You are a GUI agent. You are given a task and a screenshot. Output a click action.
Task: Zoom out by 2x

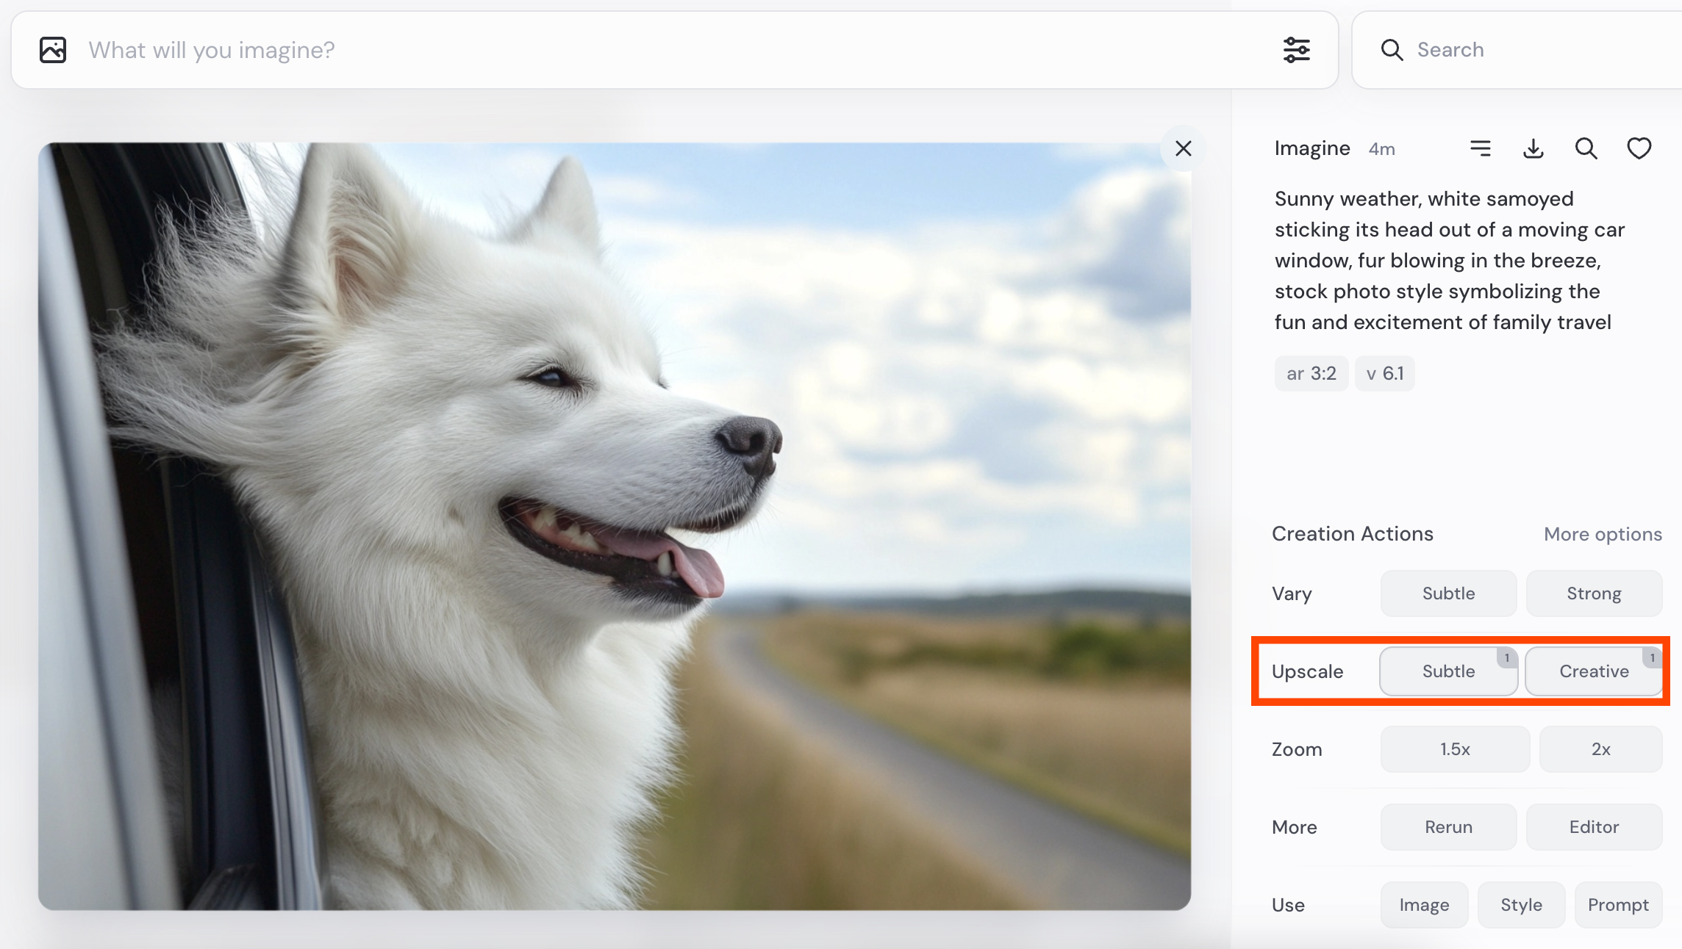click(1600, 749)
